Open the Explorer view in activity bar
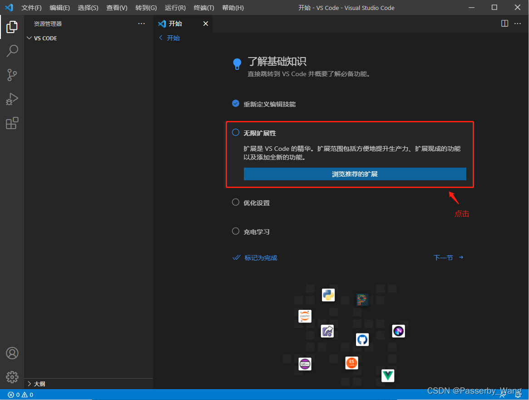Image resolution: width=529 pixels, height=400 pixels. (12, 27)
